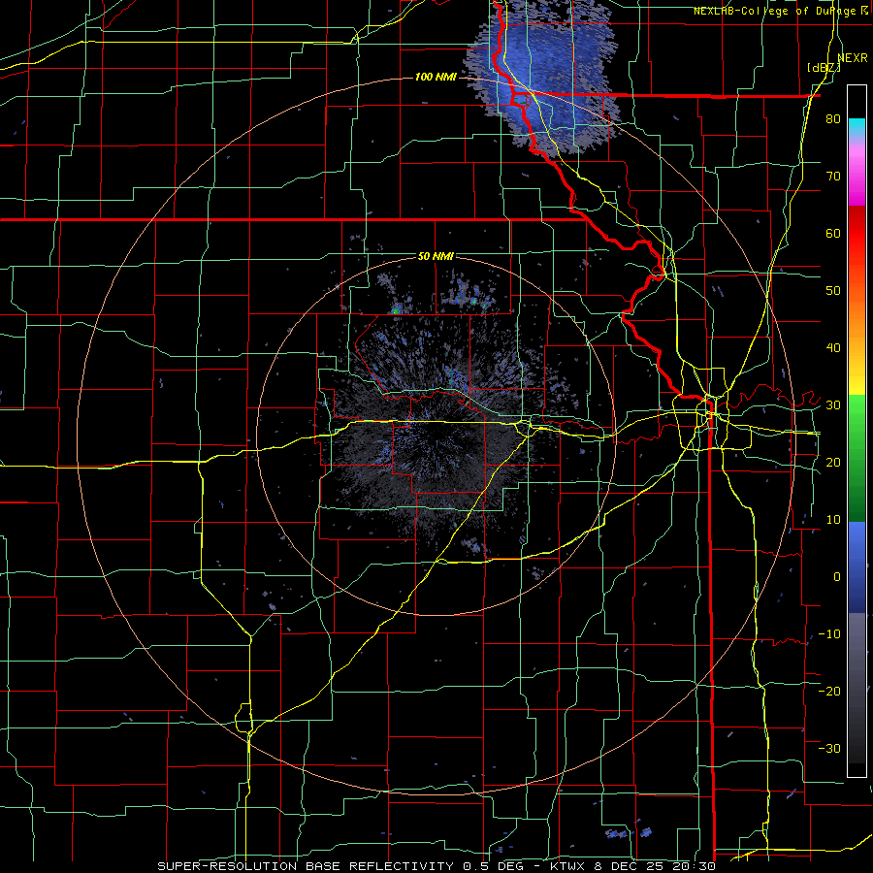873x873 pixels.
Task: Click the 100 NMI range ring label
Action: [436, 77]
